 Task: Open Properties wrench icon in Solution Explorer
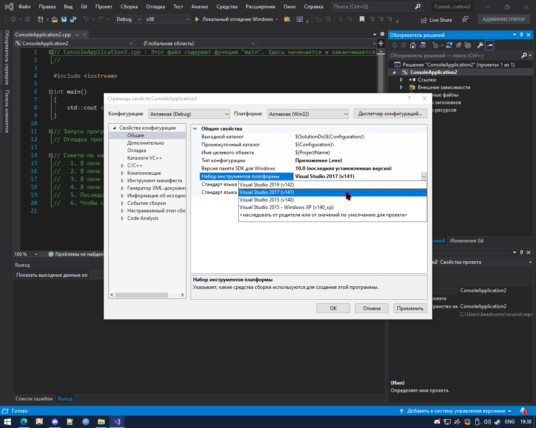[x=480, y=45]
